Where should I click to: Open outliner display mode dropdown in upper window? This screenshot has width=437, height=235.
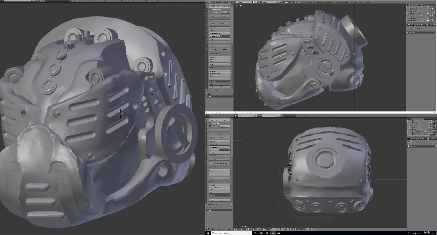(x=429, y=5)
